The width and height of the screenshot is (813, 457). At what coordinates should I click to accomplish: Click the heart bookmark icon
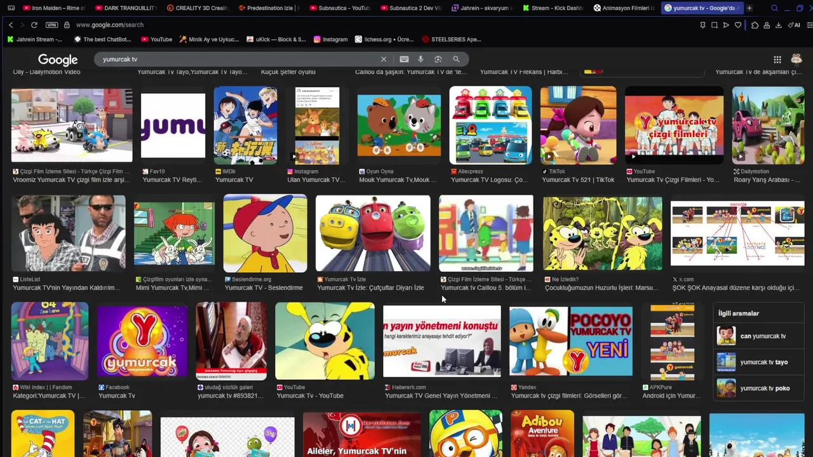(738, 25)
